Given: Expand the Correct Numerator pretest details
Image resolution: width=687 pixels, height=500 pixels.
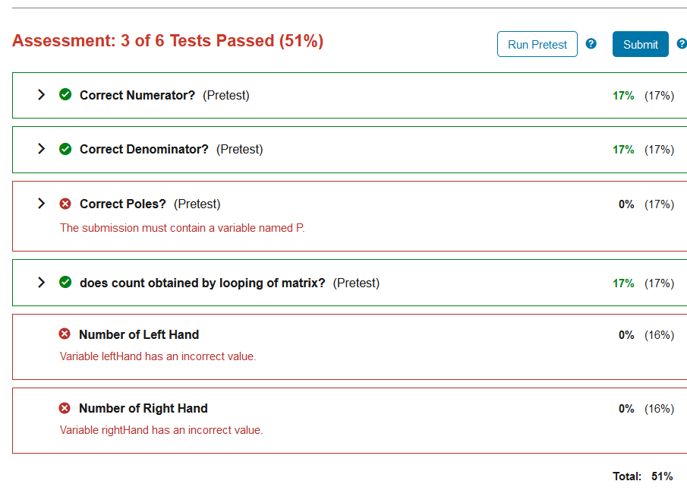Looking at the screenshot, I should click(x=41, y=94).
